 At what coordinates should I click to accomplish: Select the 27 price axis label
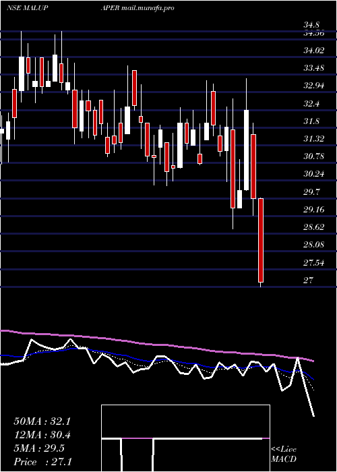[308, 281]
